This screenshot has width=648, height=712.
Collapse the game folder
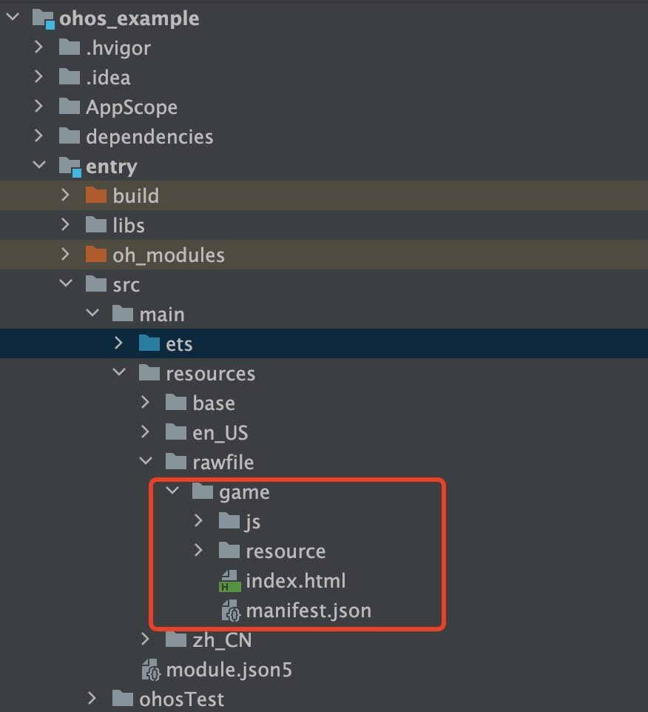pyautogui.click(x=172, y=490)
